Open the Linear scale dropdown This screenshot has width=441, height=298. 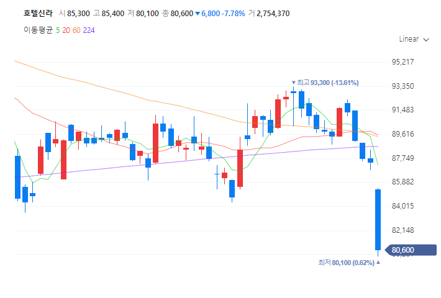click(x=413, y=39)
